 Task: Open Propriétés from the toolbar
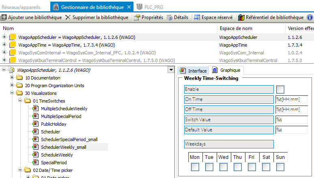137,17
